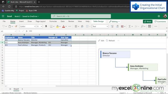Open Undo dropdown arrow
Image resolution: width=168 pixels, height=94 pixels.
tap(6, 26)
